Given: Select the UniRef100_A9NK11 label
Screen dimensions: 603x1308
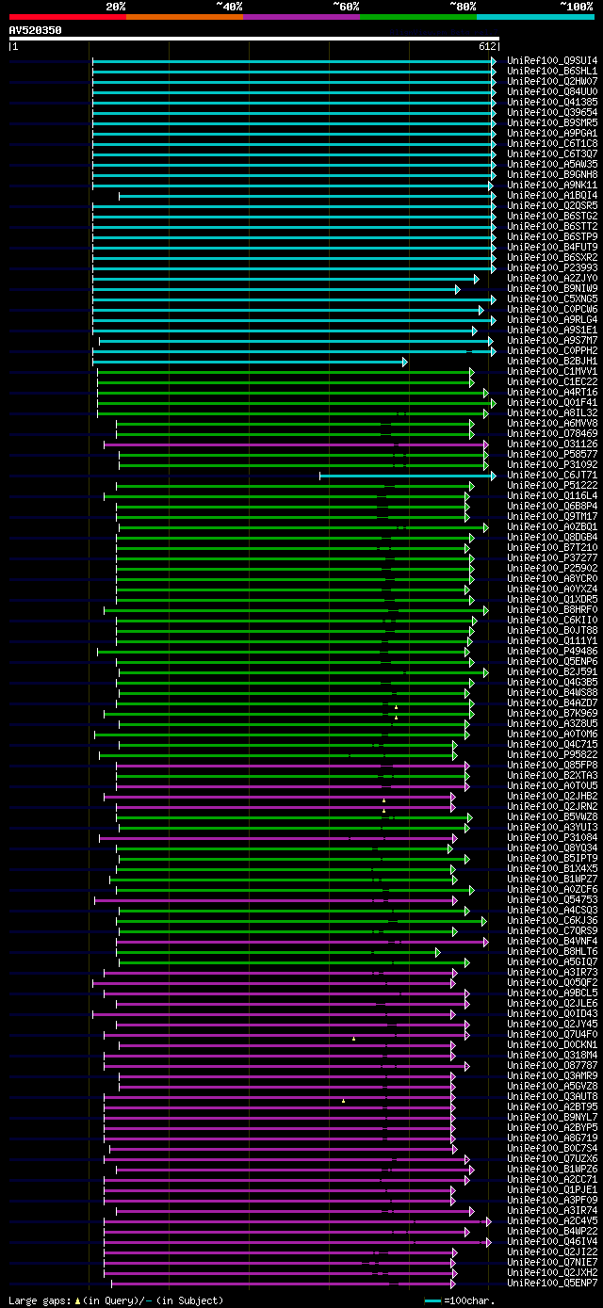Looking at the screenshot, I should [x=552, y=185].
